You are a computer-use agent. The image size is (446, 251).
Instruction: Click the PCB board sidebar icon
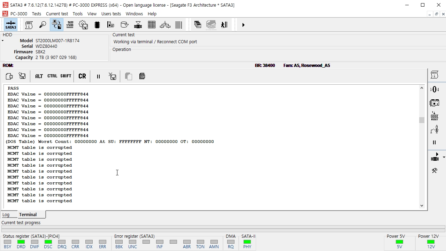pos(435,103)
